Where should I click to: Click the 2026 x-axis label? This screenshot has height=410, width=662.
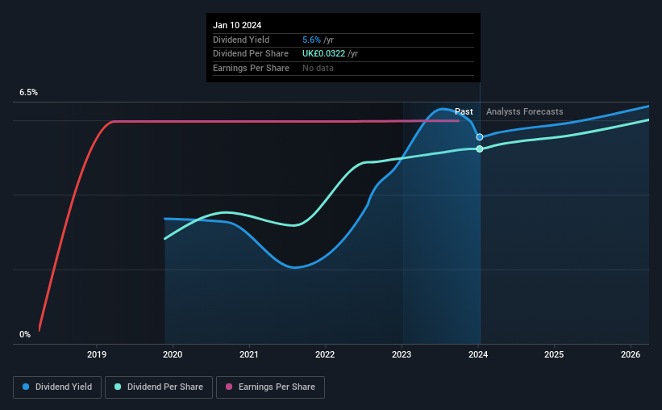pyautogui.click(x=631, y=354)
